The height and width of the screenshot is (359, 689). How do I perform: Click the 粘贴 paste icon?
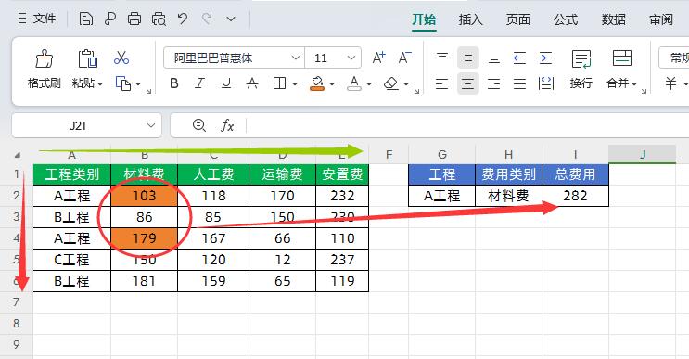(87, 58)
